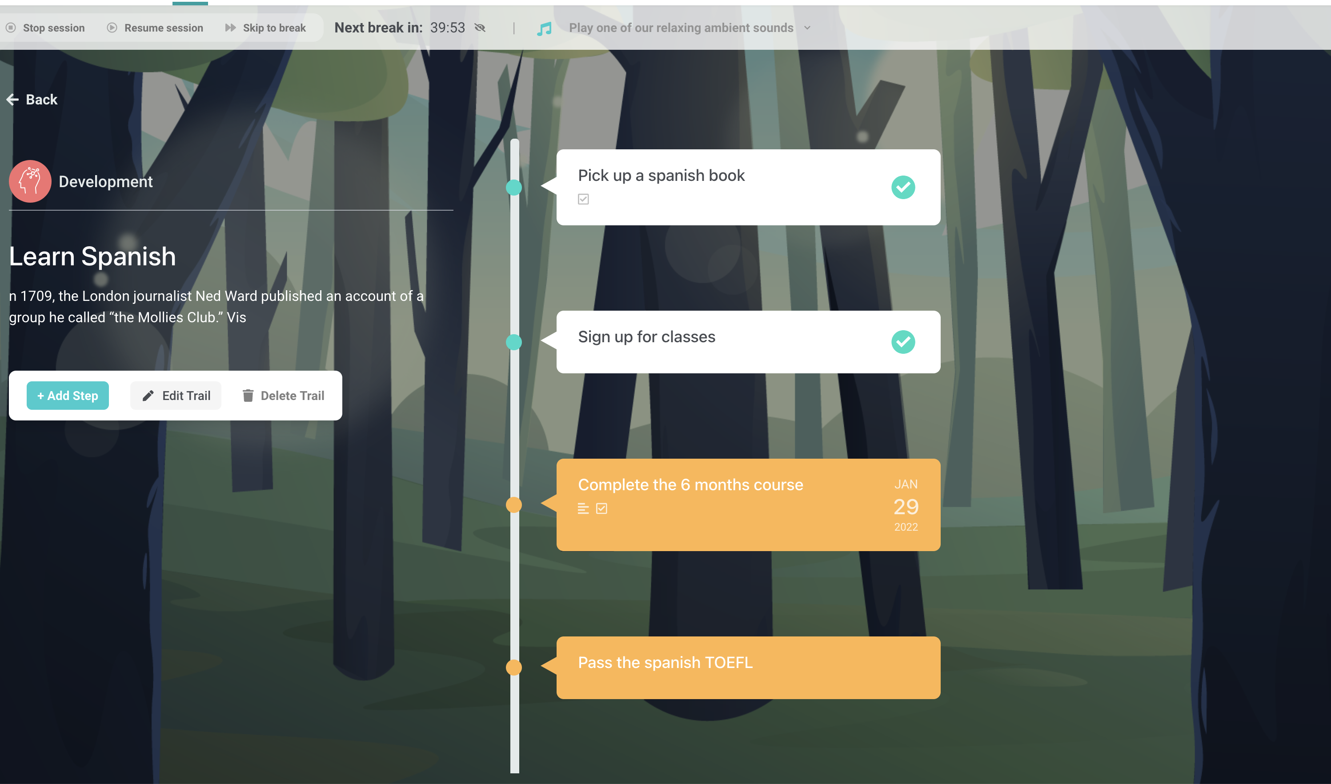Select timeline marker for Pick up a spanish book

pos(514,188)
